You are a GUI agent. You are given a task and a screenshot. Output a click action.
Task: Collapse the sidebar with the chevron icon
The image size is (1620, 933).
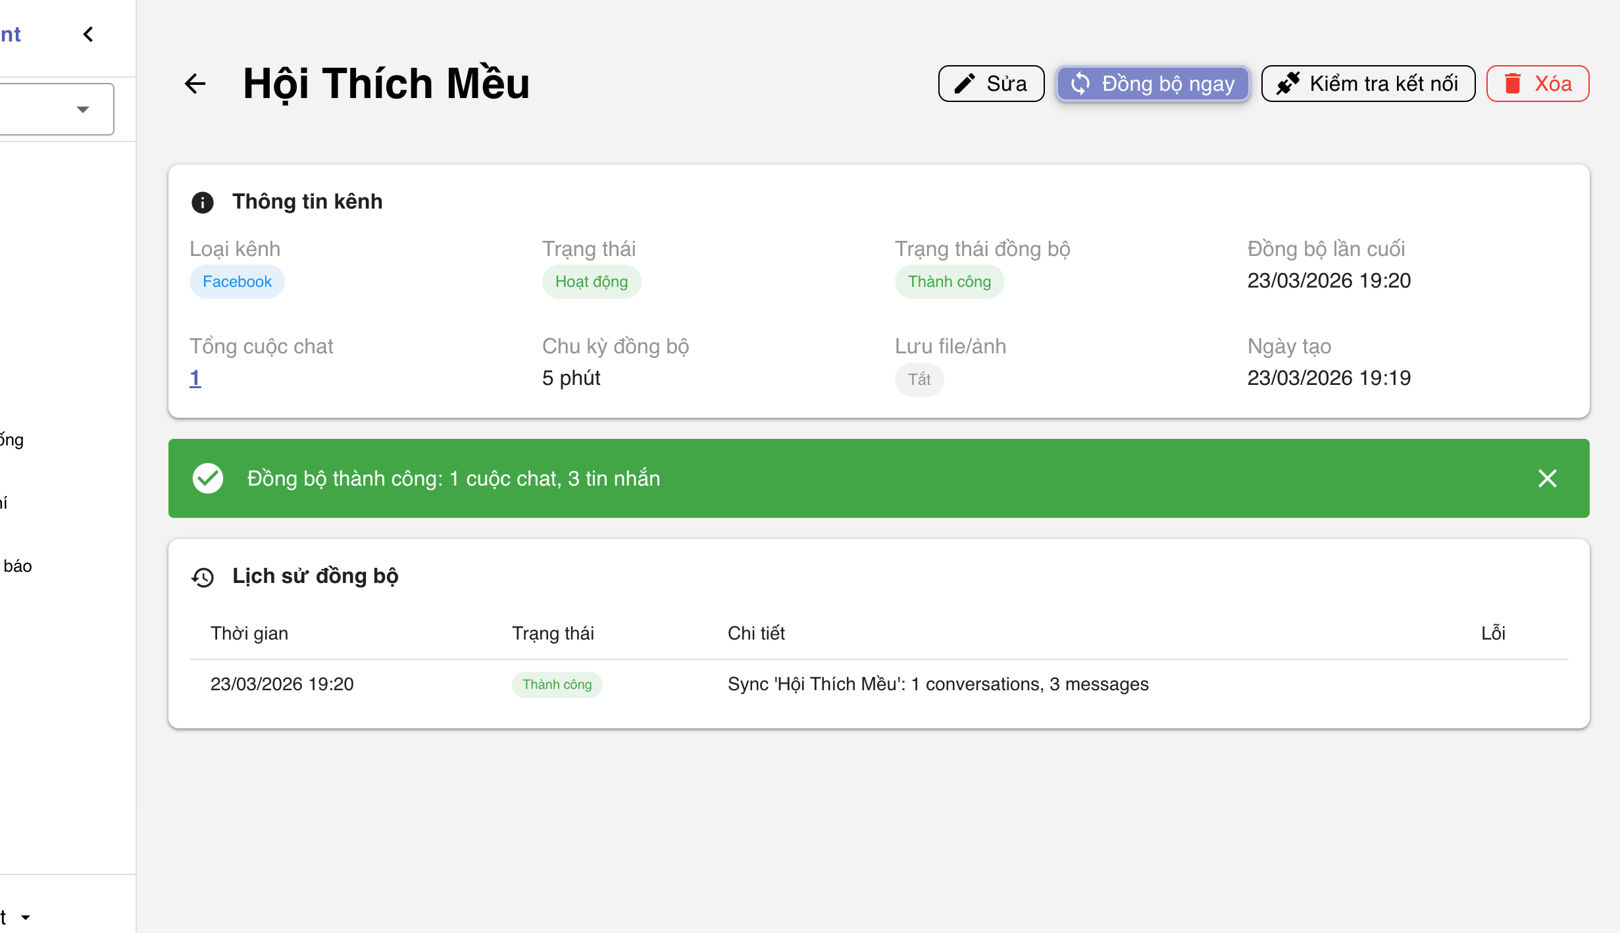[x=88, y=34]
